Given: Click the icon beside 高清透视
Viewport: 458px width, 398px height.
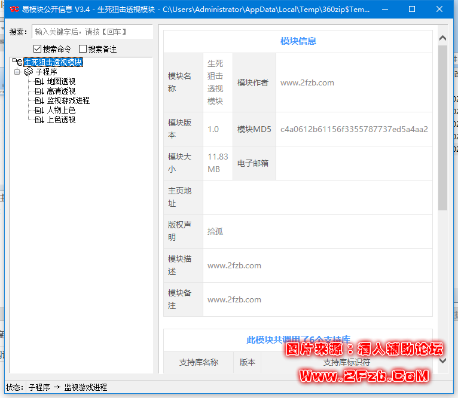Looking at the screenshot, I should (x=39, y=91).
